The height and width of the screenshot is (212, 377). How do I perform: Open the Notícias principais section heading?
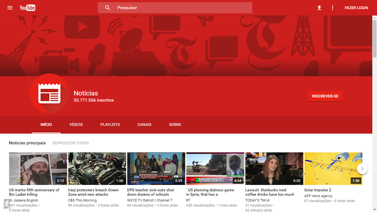pyautogui.click(x=27, y=143)
